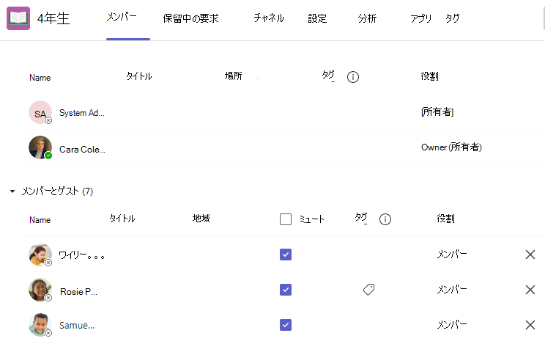This screenshot has height=344, width=545.
Task: Click the tag info icon in owners header
Action: pyautogui.click(x=353, y=76)
